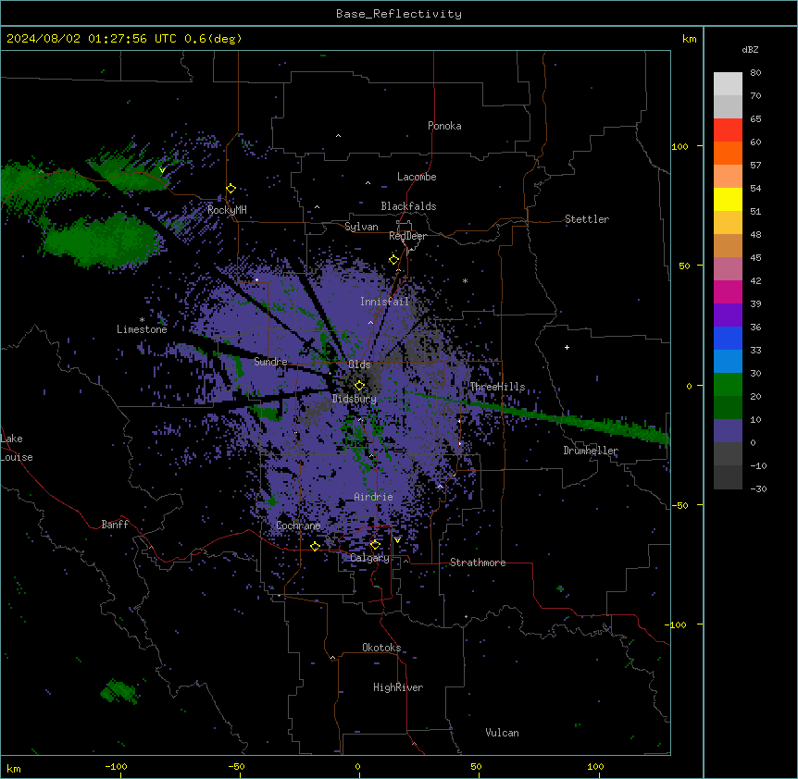The width and height of the screenshot is (798, 779).
Task: Select the yellow diamond marker south of RedDeer
Action: pyautogui.click(x=393, y=260)
